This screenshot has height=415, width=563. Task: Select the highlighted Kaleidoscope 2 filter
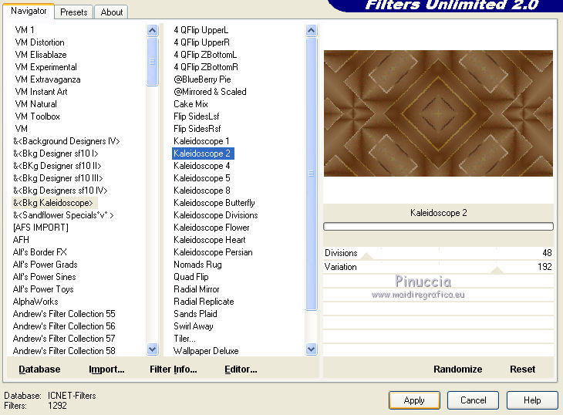(204, 154)
